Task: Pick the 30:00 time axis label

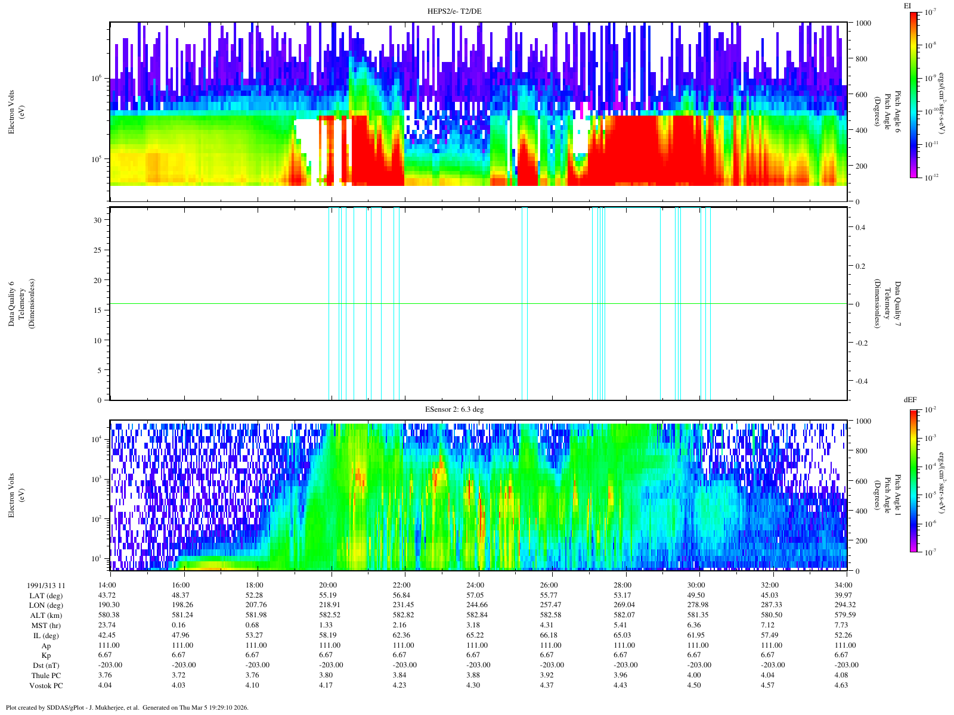Action: tap(696, 585)
